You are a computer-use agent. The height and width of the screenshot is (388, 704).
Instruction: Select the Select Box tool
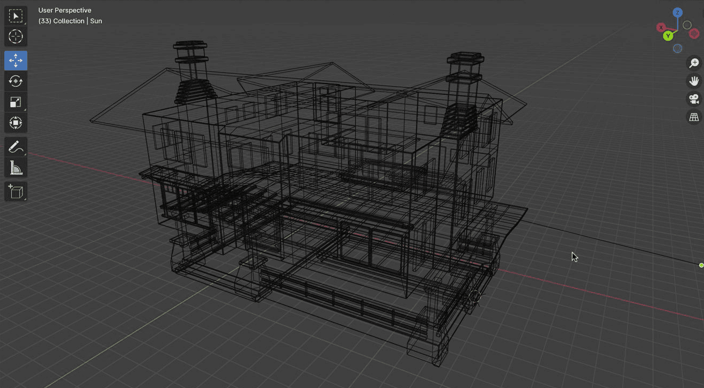click(16, 16)
